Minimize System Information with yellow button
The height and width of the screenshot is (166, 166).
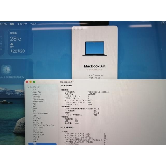31,82
